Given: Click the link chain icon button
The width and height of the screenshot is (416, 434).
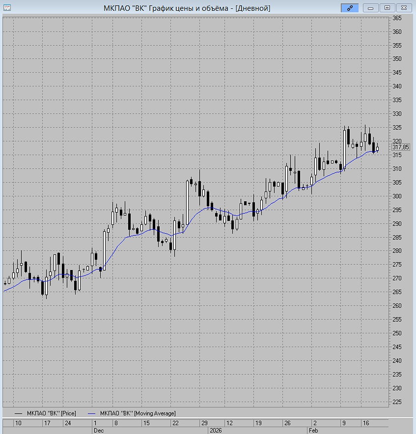Looking at the screenshot, I should (x=350, y=8).
